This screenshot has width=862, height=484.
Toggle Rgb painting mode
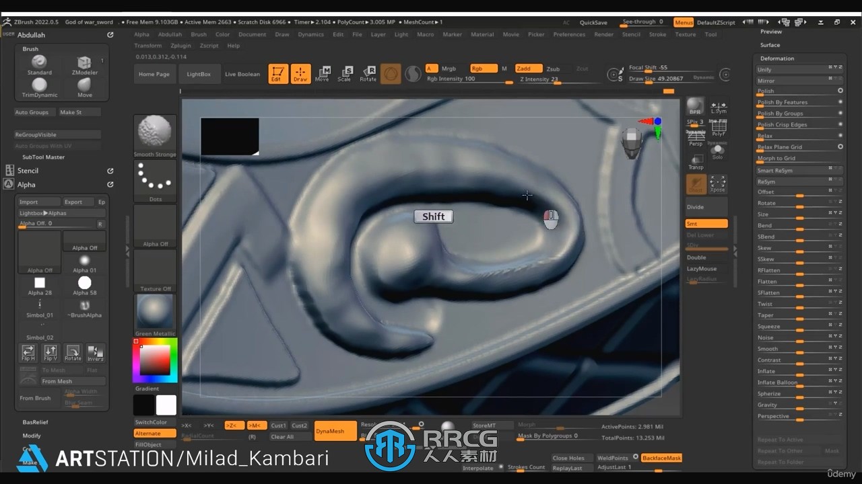483,69
